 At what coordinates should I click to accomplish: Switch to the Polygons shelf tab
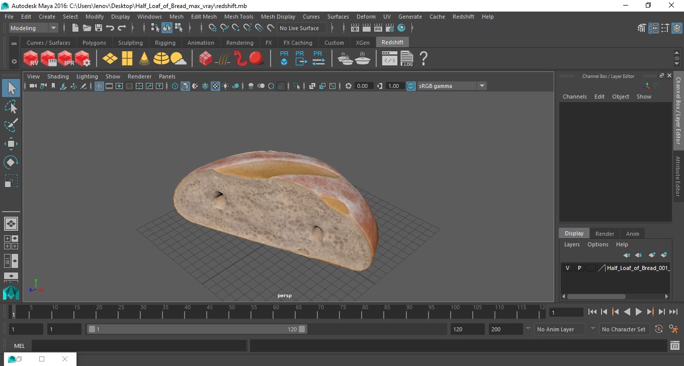(94, 43)
